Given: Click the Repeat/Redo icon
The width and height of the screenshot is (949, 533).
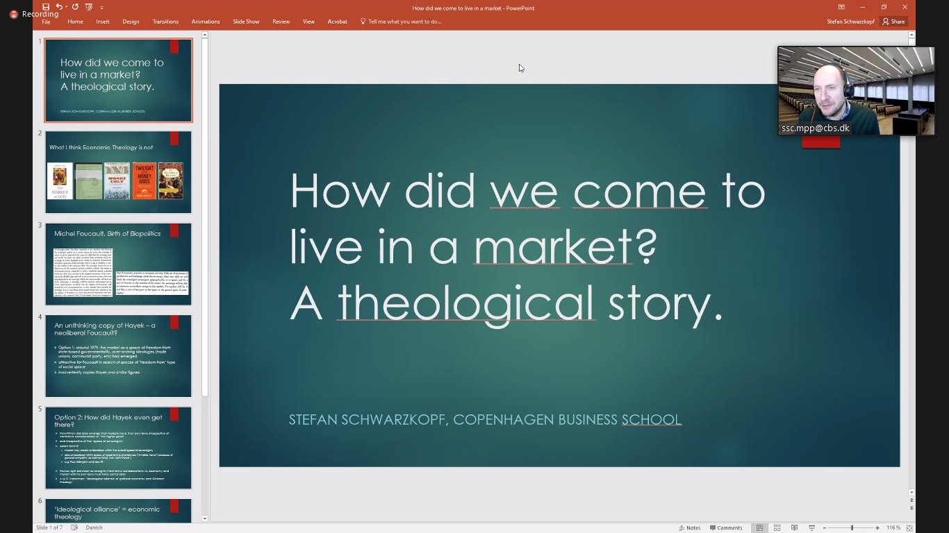Looking at the screenshot, I should tap(75, 7).
